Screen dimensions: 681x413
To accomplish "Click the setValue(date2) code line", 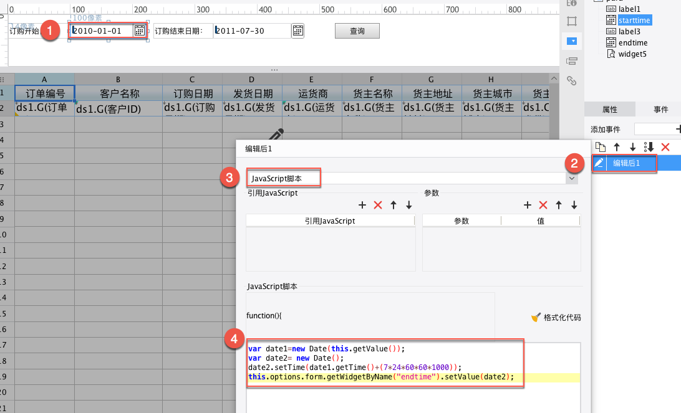I will tap(381, 377).
